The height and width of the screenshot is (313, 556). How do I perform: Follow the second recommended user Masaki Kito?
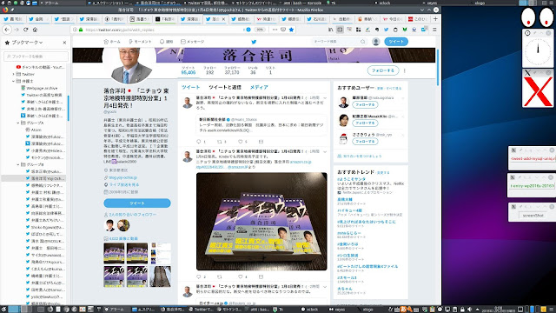click(x=365, y=123)
